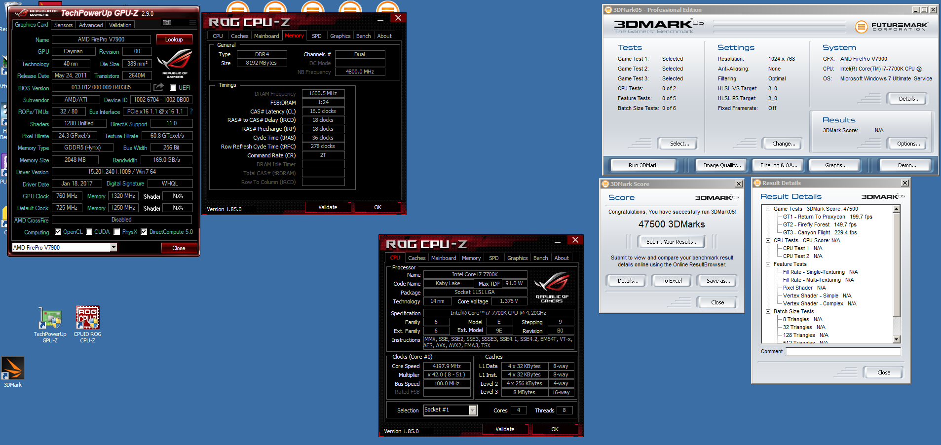
Task: Open the CPUID ROG CPU-Z desktop shortcut
Action: [87, 325]
